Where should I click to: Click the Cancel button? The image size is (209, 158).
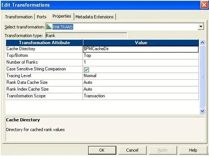pyautogui.click(x=132, y=150)
